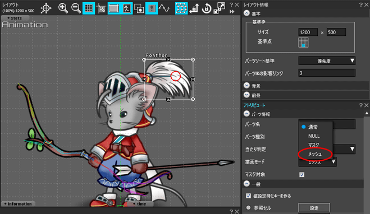Screen dimensions: 370x214
Task: Click the center origin crosshair icon
Action: [46, 8]
